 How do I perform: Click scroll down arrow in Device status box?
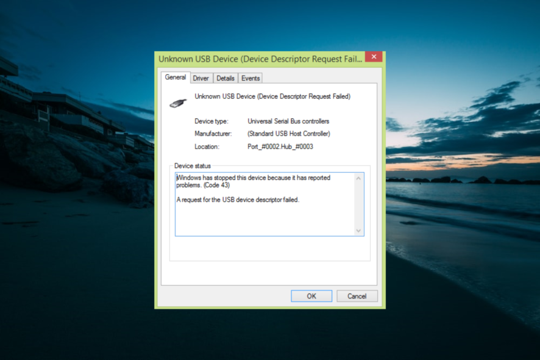click(358, 231)
